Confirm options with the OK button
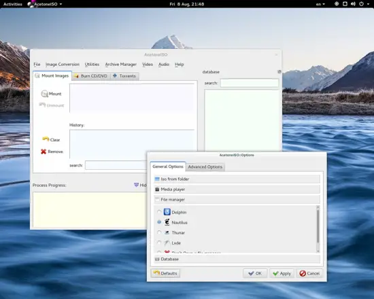 click(255, 273)
